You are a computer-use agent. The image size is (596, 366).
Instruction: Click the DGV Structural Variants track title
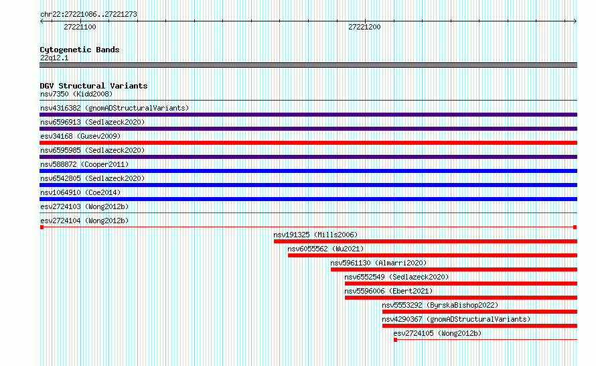[x=94, y=86]
